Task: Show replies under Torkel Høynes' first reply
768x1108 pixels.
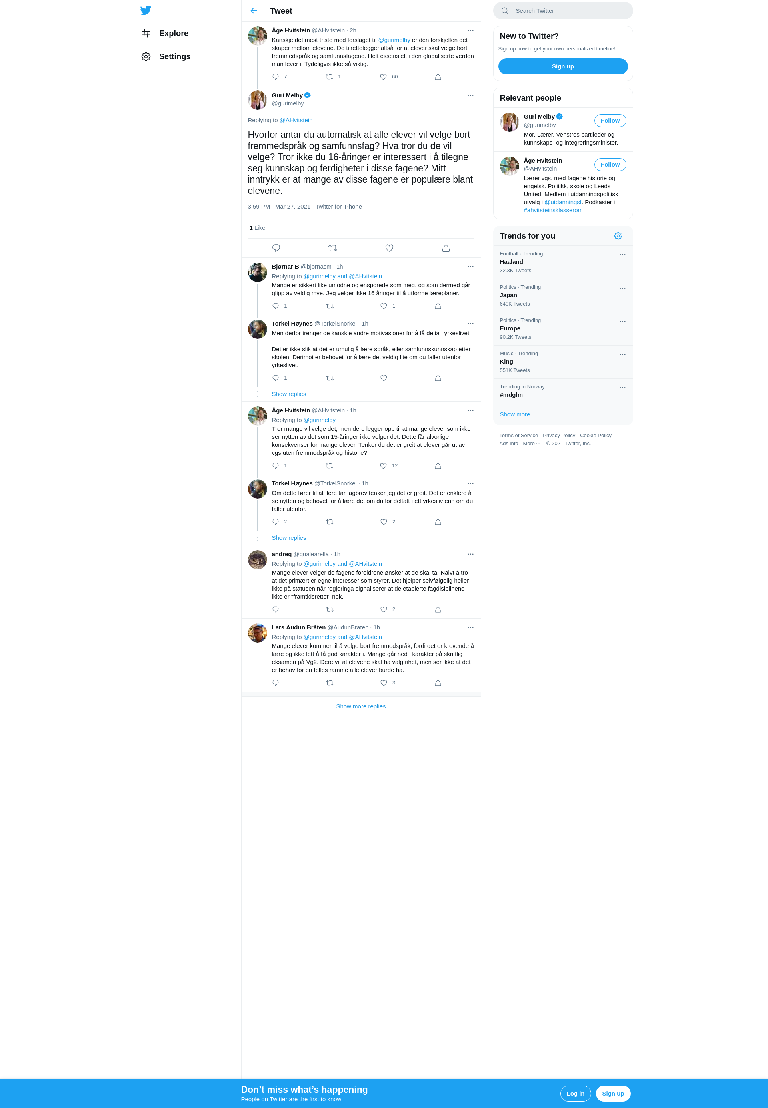Action: click(x=289, y=394)
